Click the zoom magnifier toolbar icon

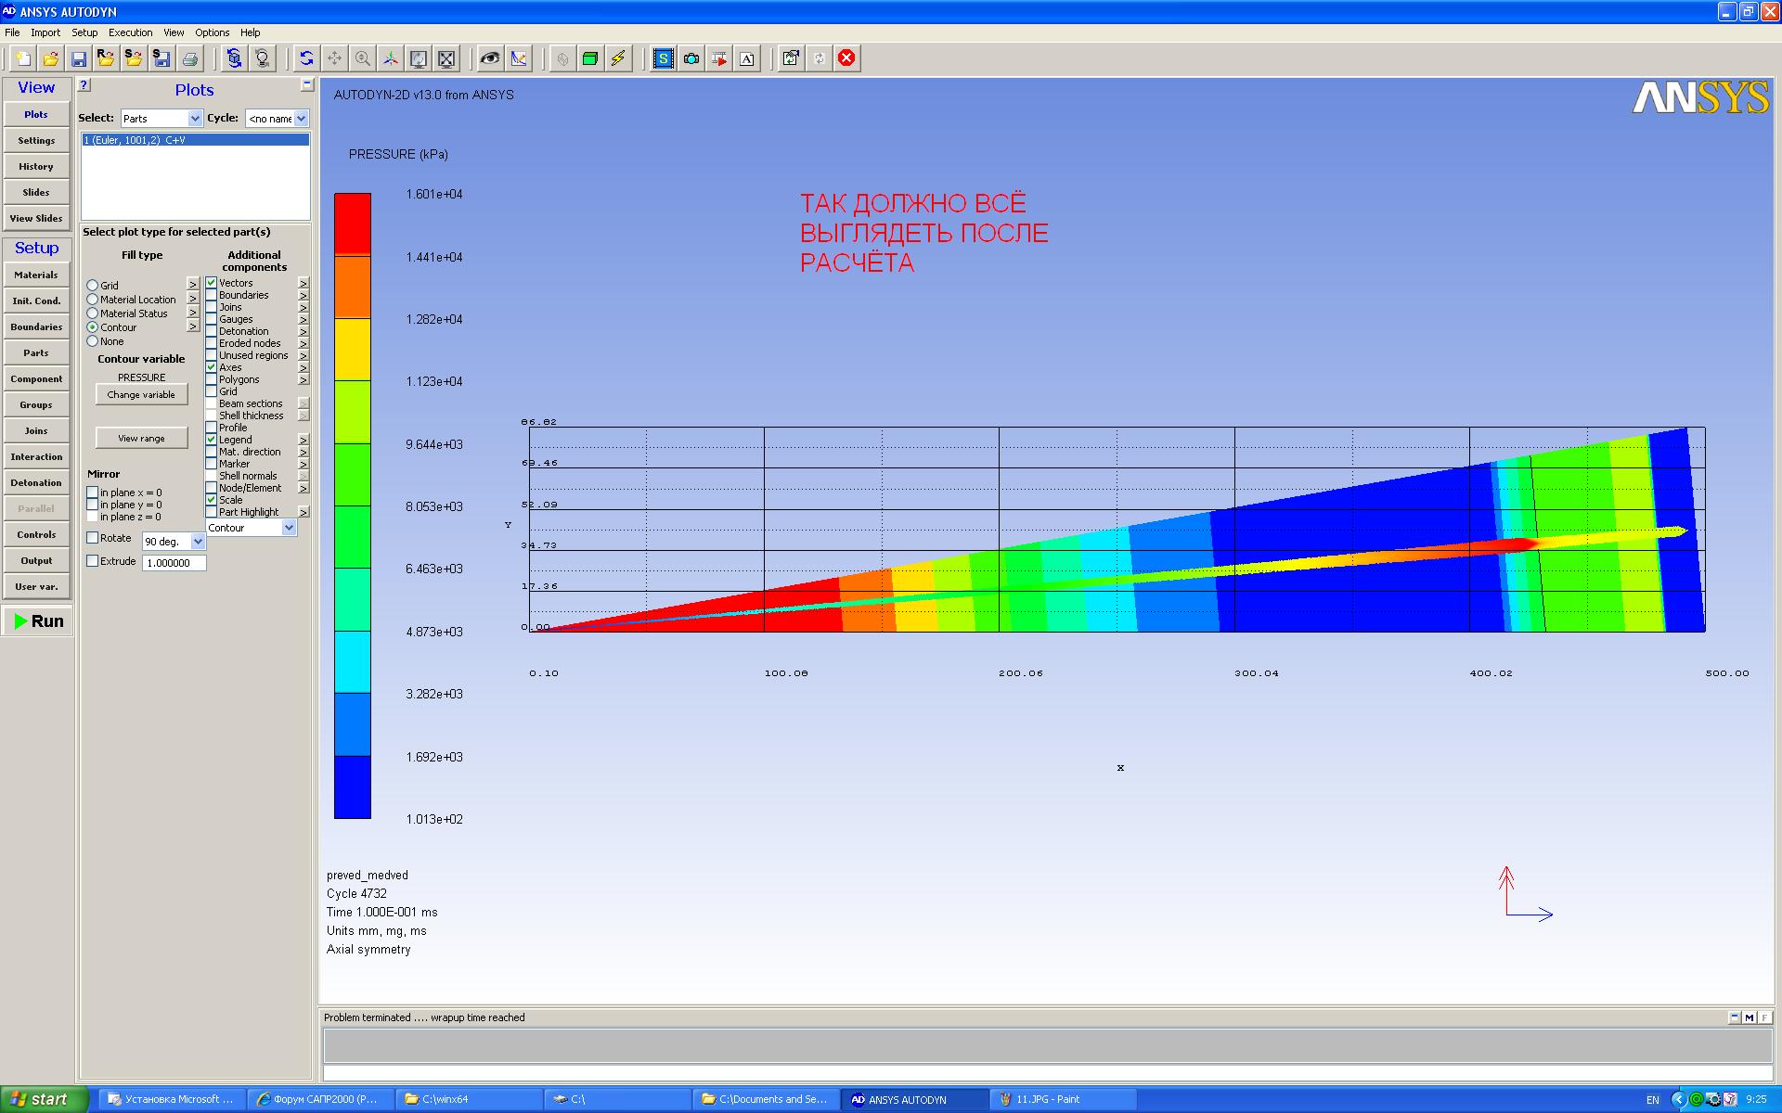[363, 58]
